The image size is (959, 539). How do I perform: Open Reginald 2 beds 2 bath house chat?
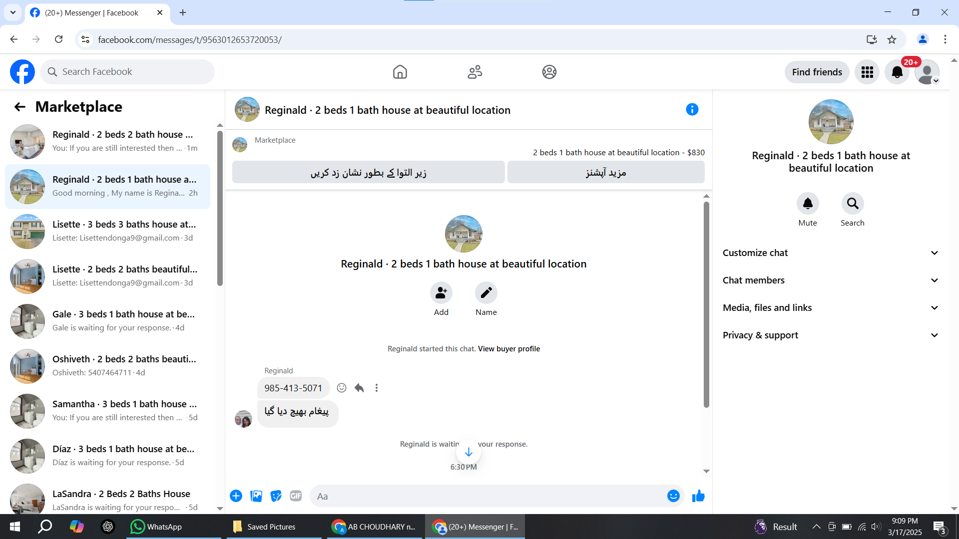pos(107,142)
